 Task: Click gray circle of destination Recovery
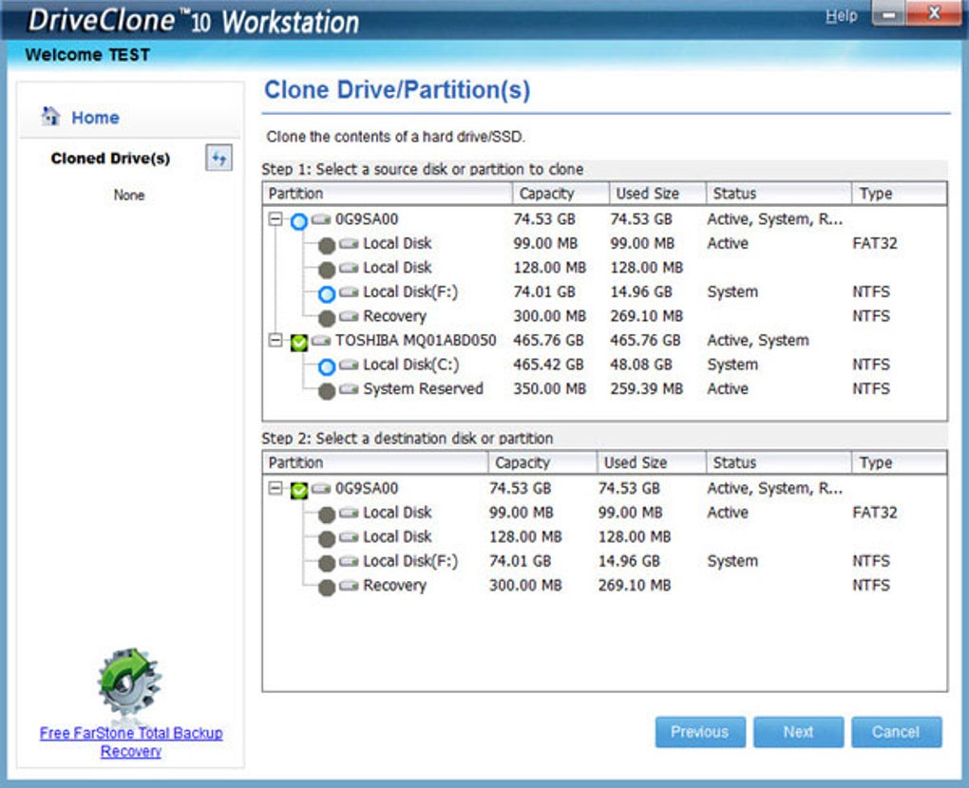[326, 588]
